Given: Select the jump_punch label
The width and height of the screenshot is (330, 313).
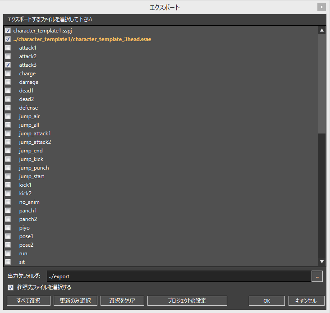Looking at the screenshot, I should [34, 168].
